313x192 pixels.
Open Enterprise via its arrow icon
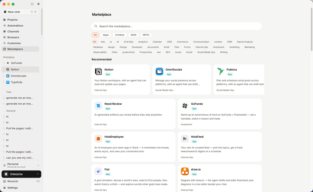[37, 174]
